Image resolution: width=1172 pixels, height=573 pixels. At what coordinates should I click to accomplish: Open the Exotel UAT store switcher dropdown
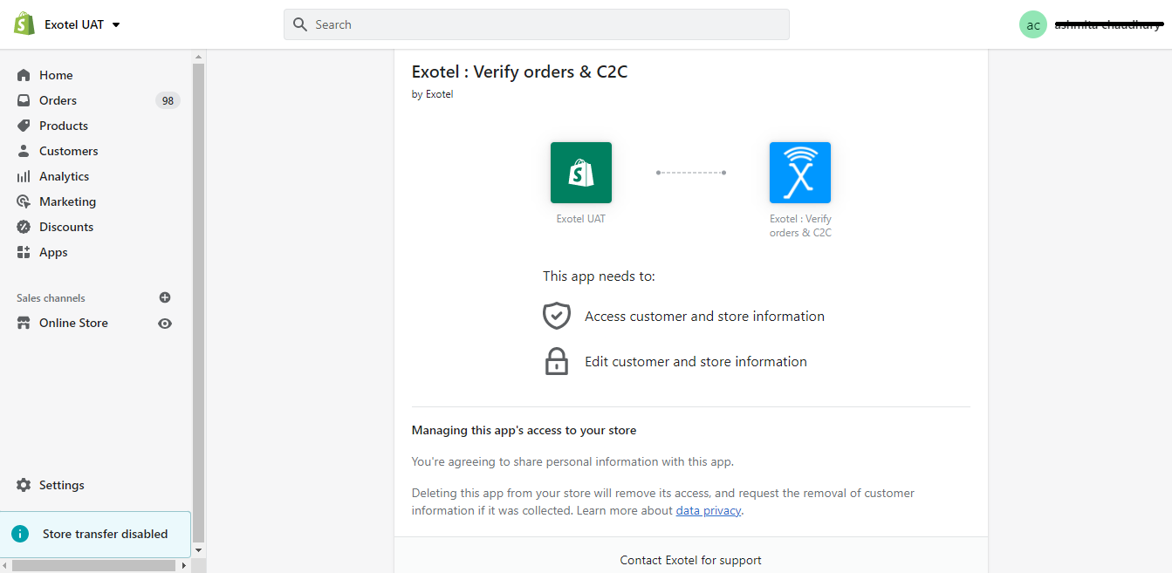83,24
